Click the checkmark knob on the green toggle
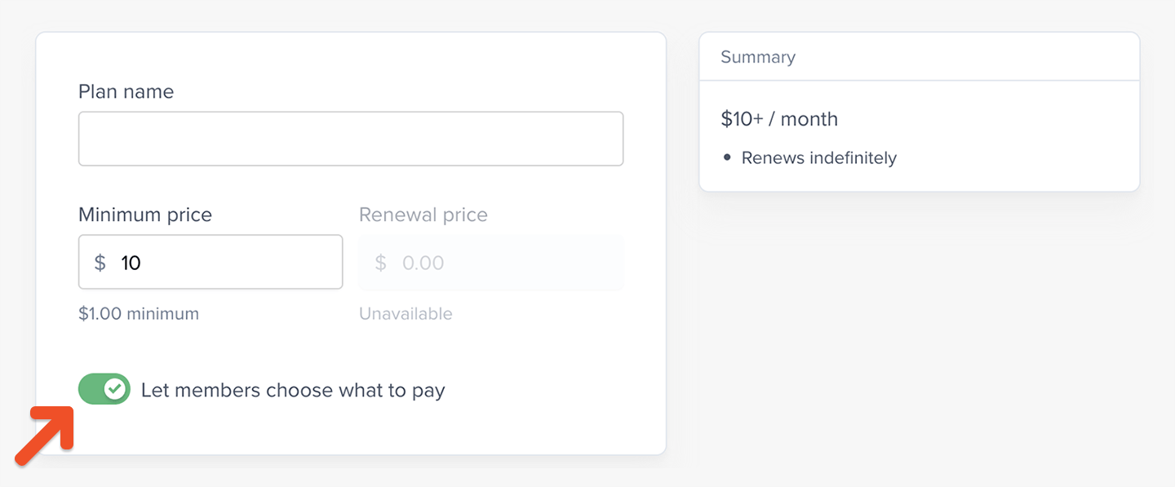The width and height of the screenshot is (1175, 487). coord(116,390)
